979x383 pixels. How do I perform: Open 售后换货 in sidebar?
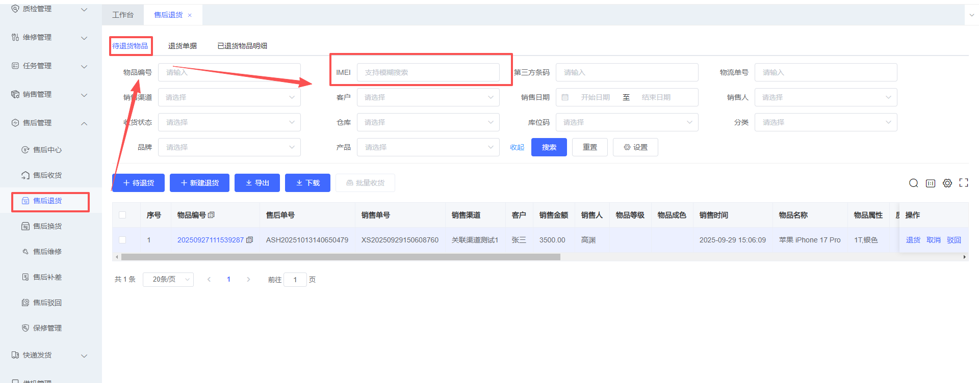coord(47,226)
